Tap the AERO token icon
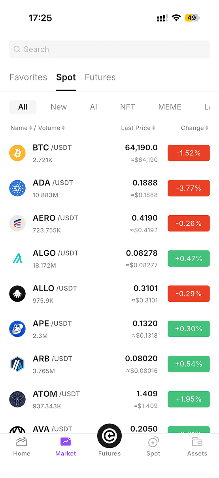 [17, 223]
